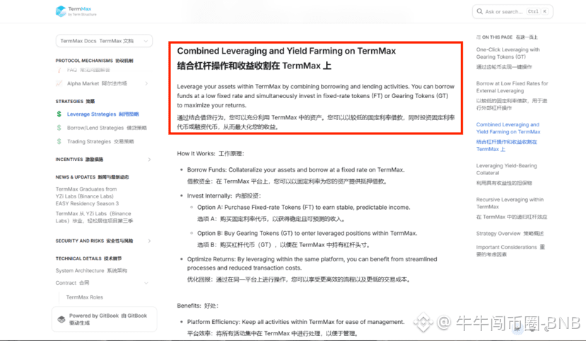The image size is (586, 341).
Task: Click the TermMax logo icon
Action: tap(61, 11)
